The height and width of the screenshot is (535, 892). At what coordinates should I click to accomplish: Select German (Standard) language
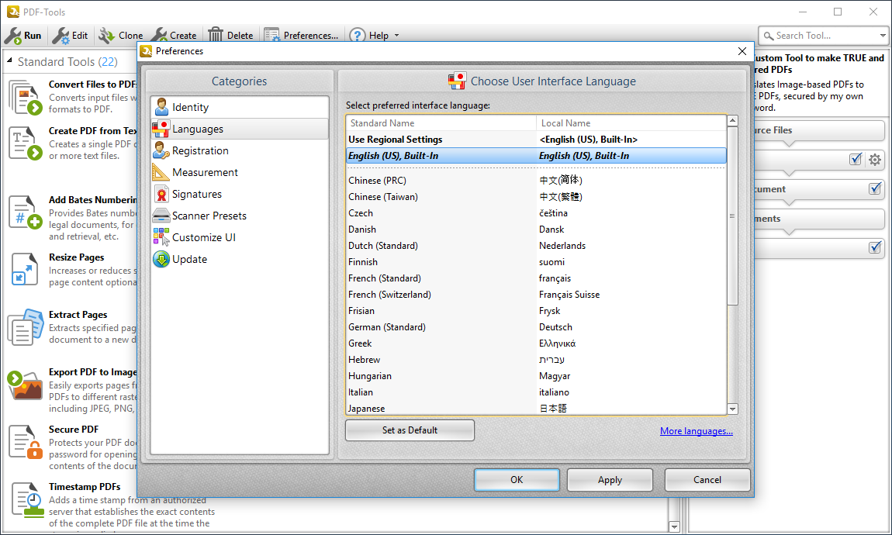coord(536,327)
